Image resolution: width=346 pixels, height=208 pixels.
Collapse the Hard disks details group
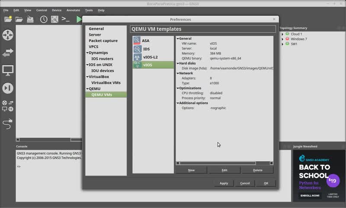[178, 63]
